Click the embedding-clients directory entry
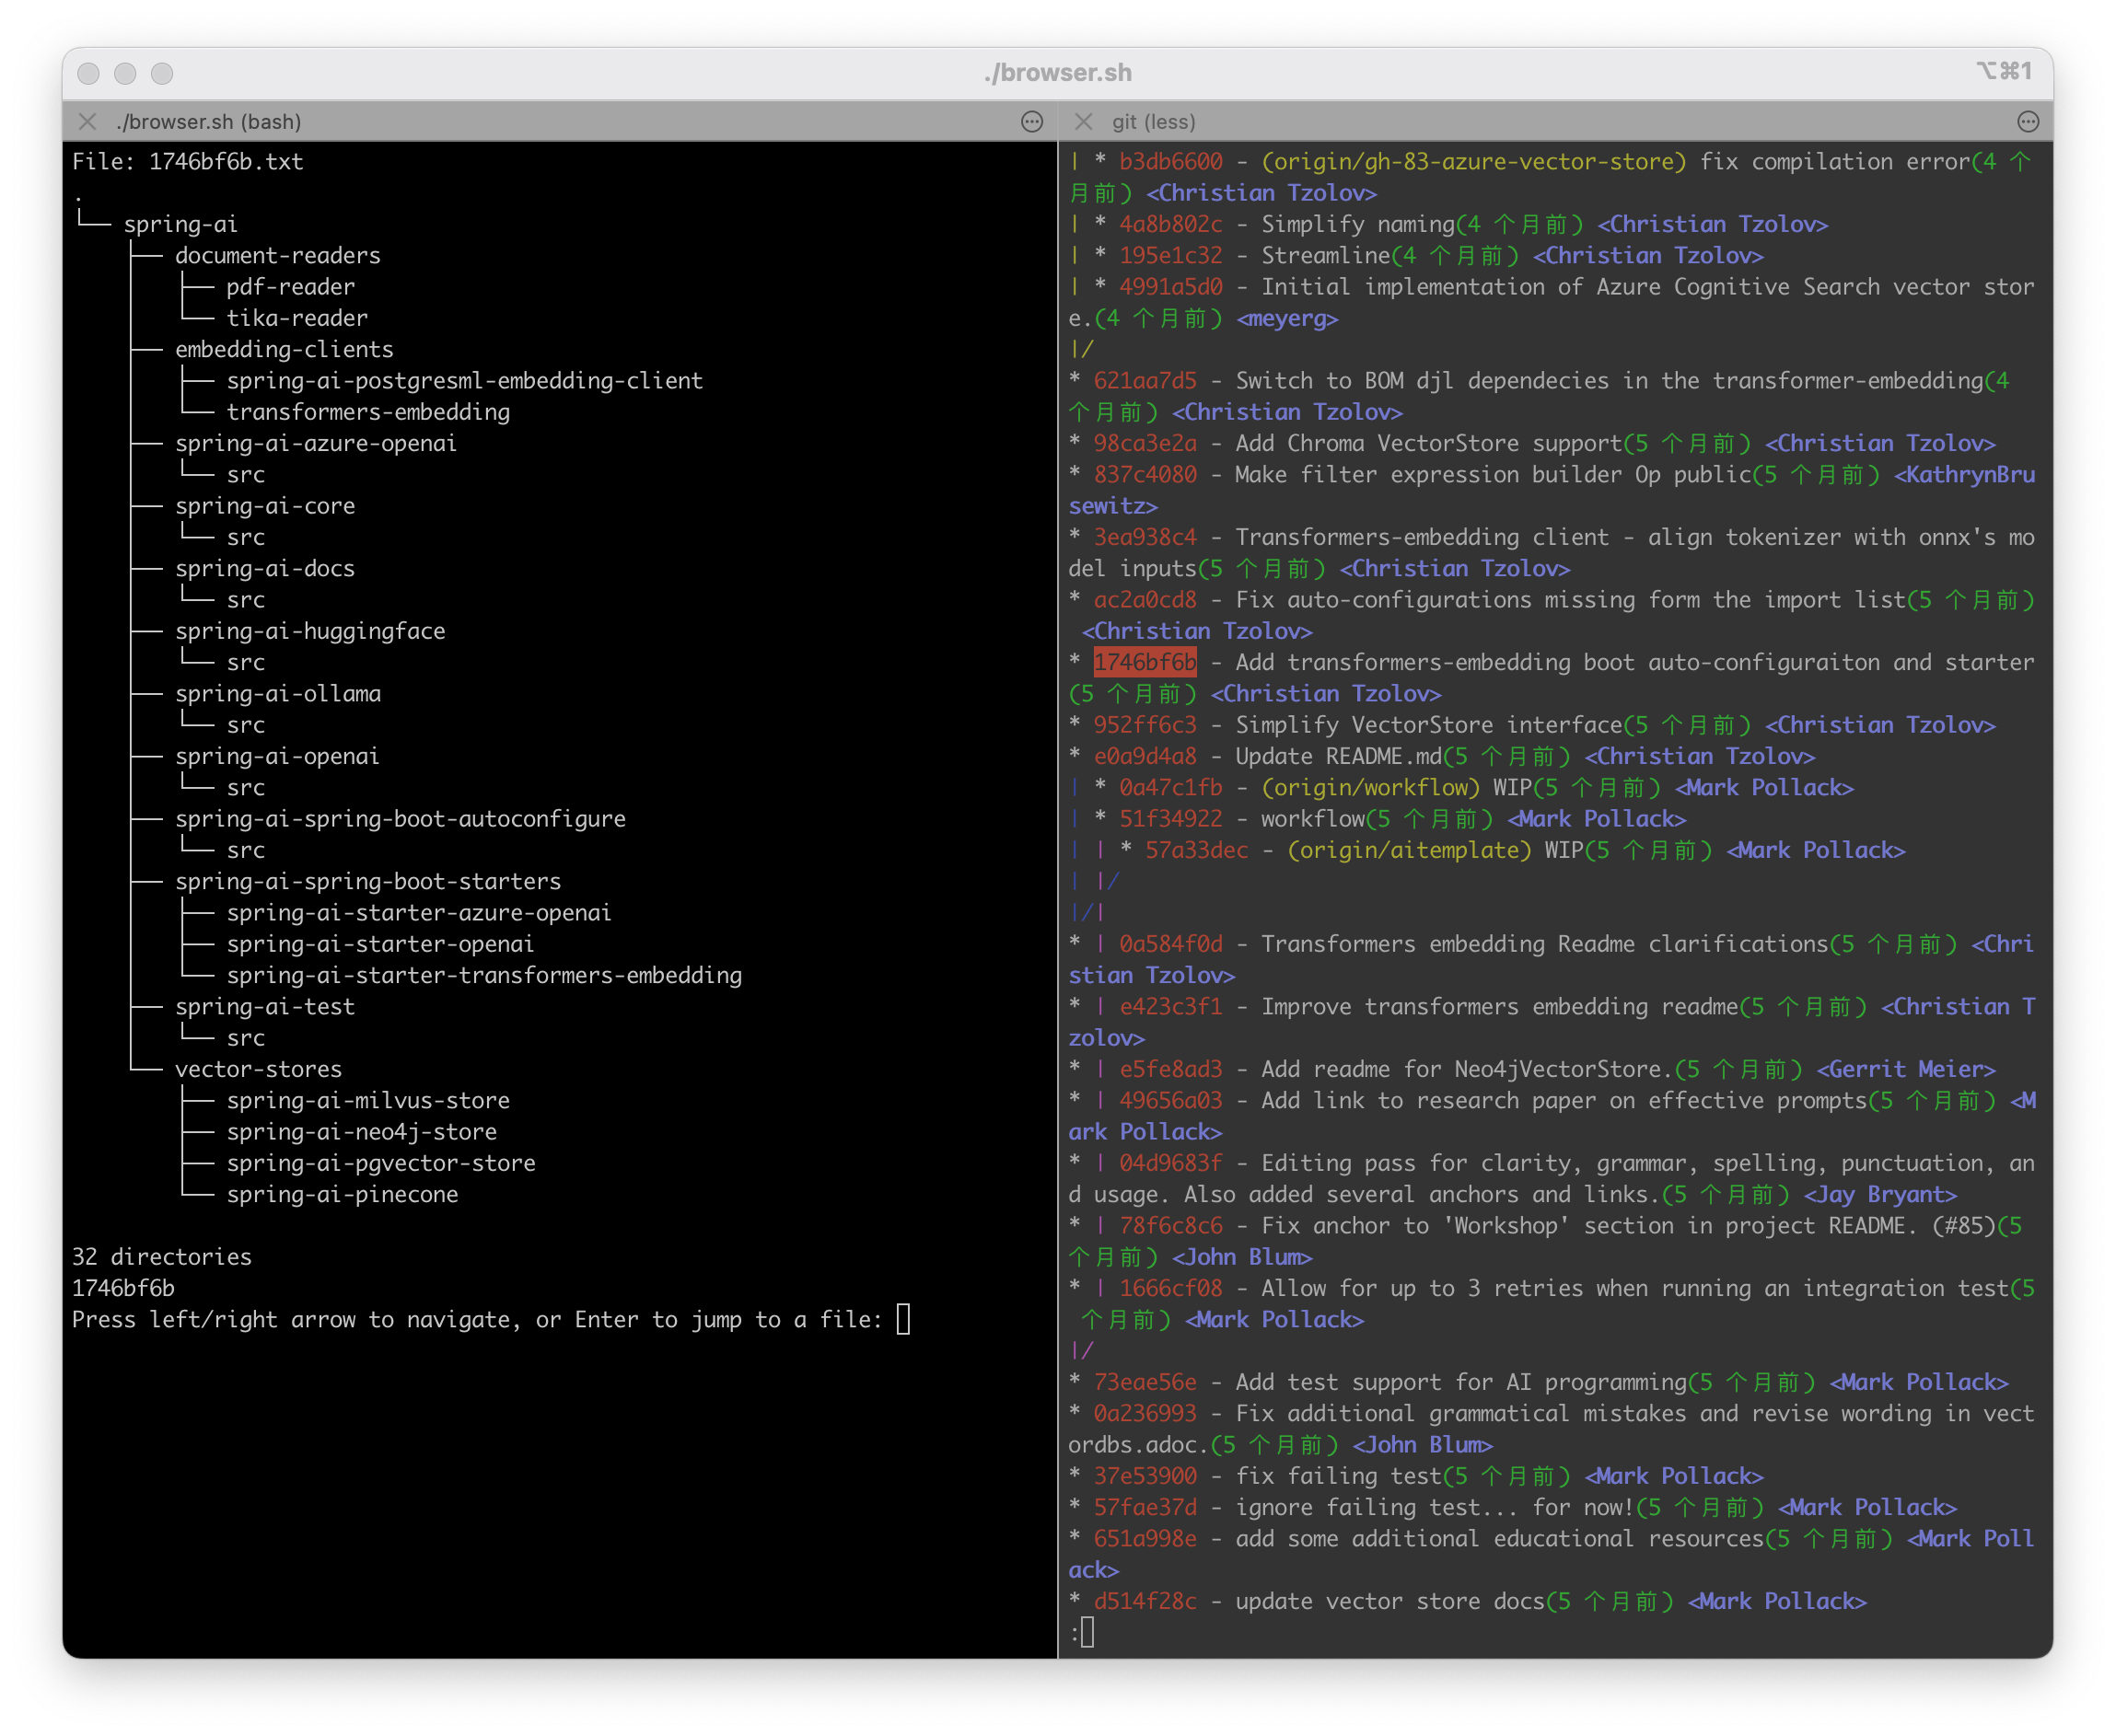This screenshot has height=1736, width=2116. pos(285,349)
